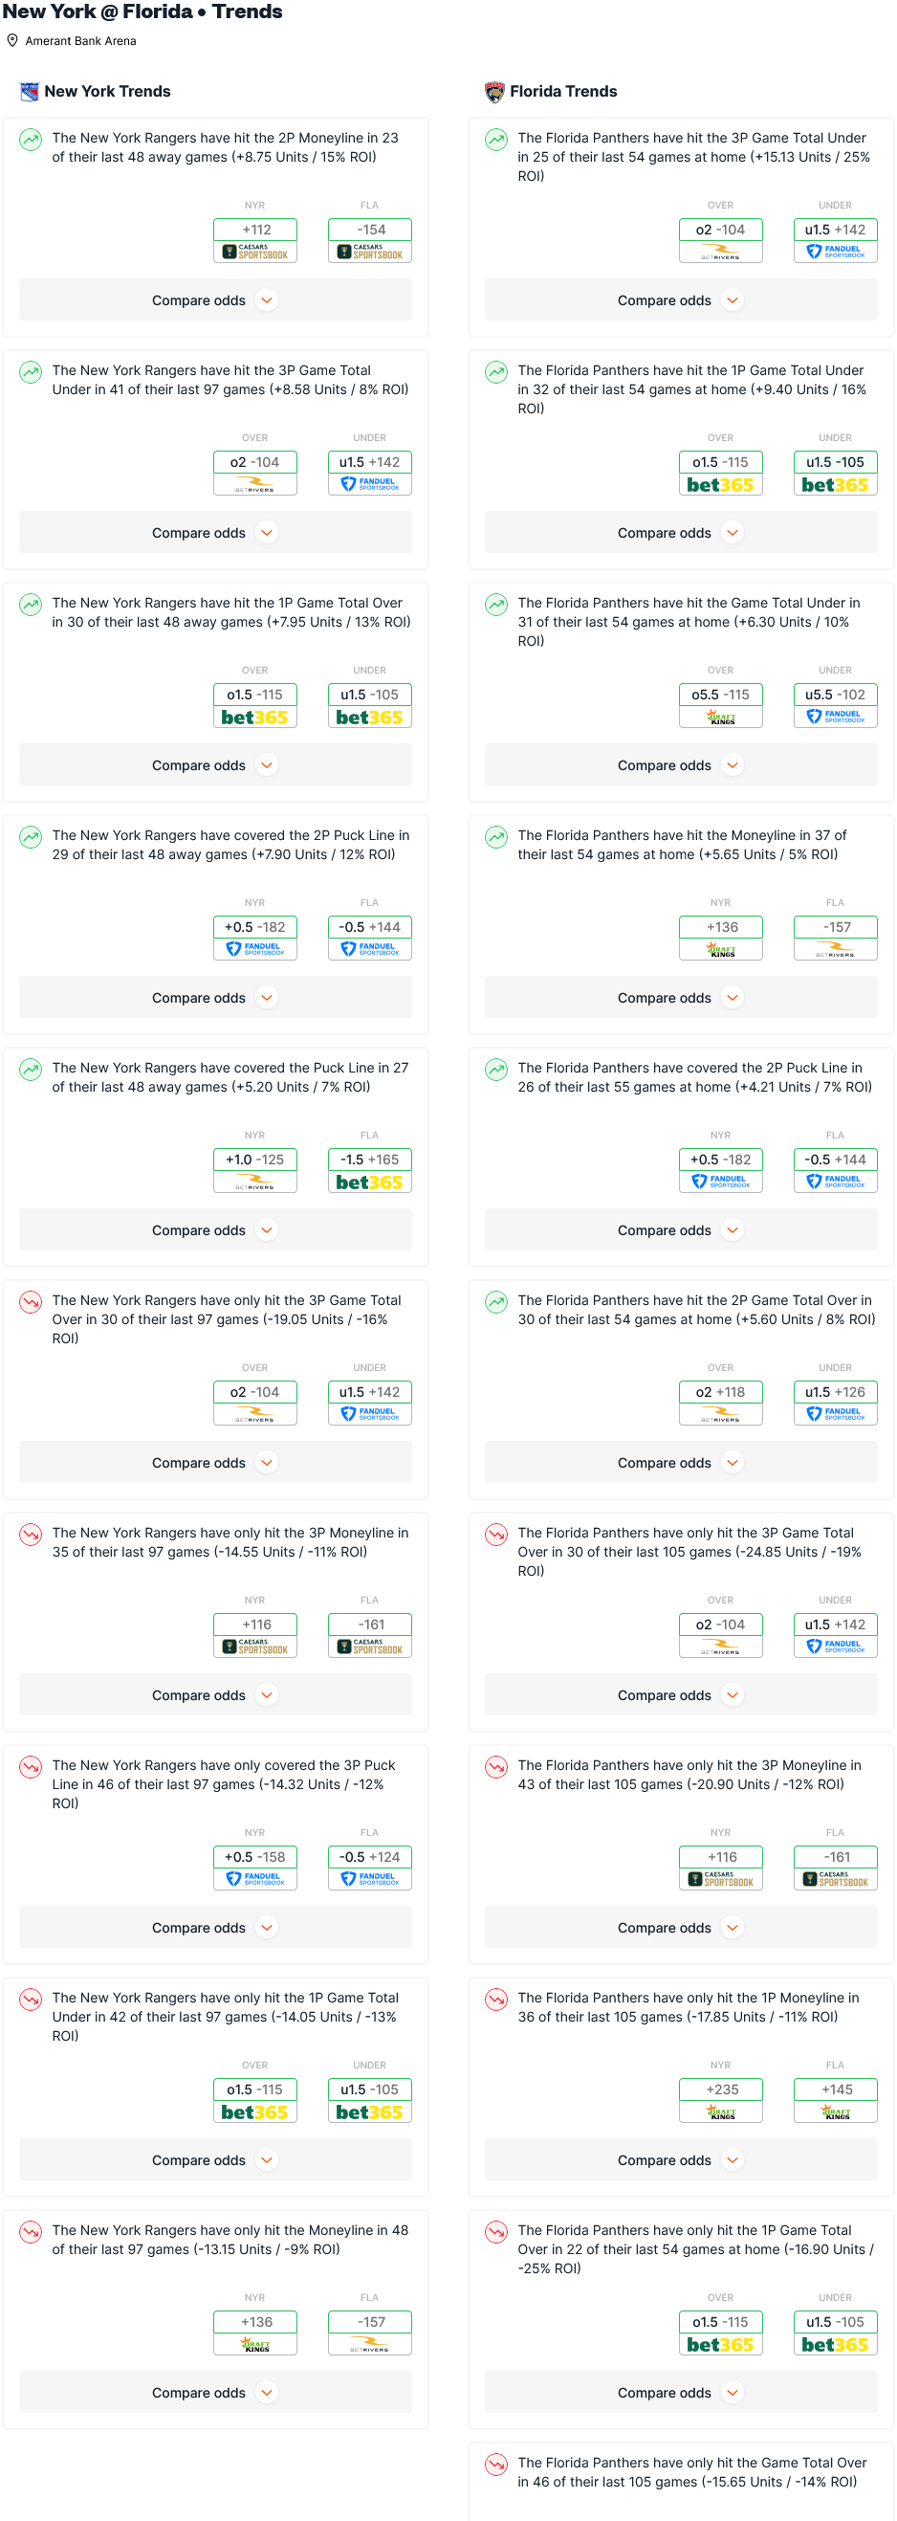Expand Compare odds under Rangers 2P Moneyline trend
The width and height of the screenshot is (897, 2521).
point(215,300)
